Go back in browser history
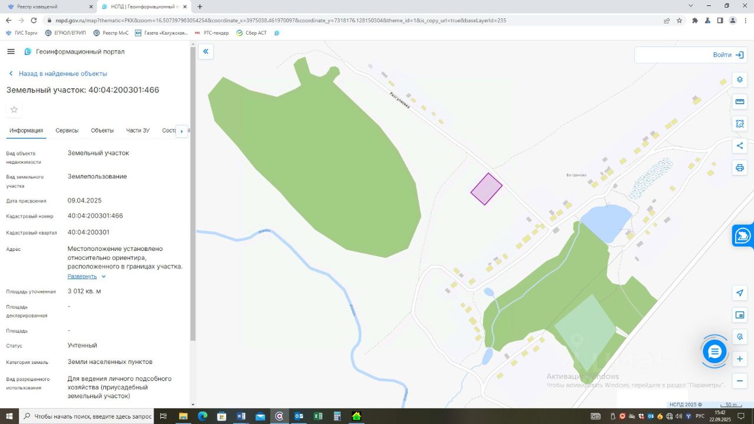Image resolution: width=754 pixels, height=424 pixels. [8, 20]
